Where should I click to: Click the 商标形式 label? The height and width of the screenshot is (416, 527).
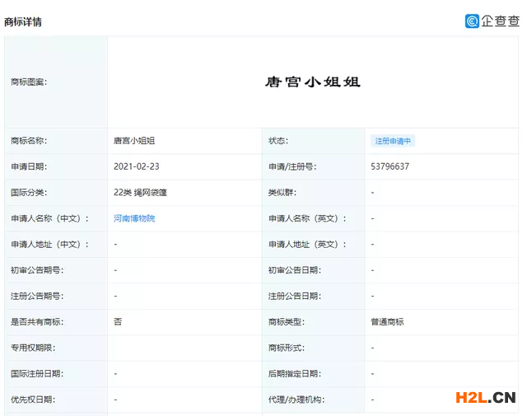pos(287,348)
